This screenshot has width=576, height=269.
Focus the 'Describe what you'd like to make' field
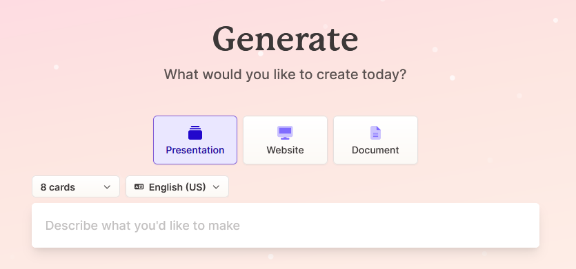point(286,226)
